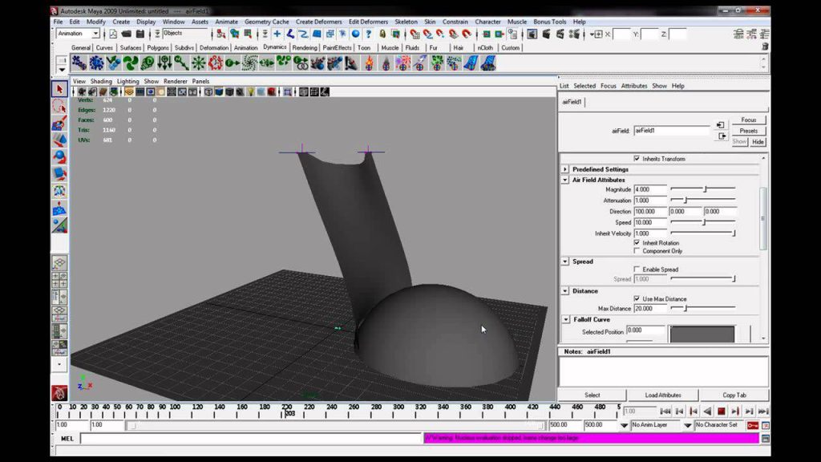Viewport: 821px width, 462px height.
Task: Click the Load Attributes button
Action: coord(663,395)
